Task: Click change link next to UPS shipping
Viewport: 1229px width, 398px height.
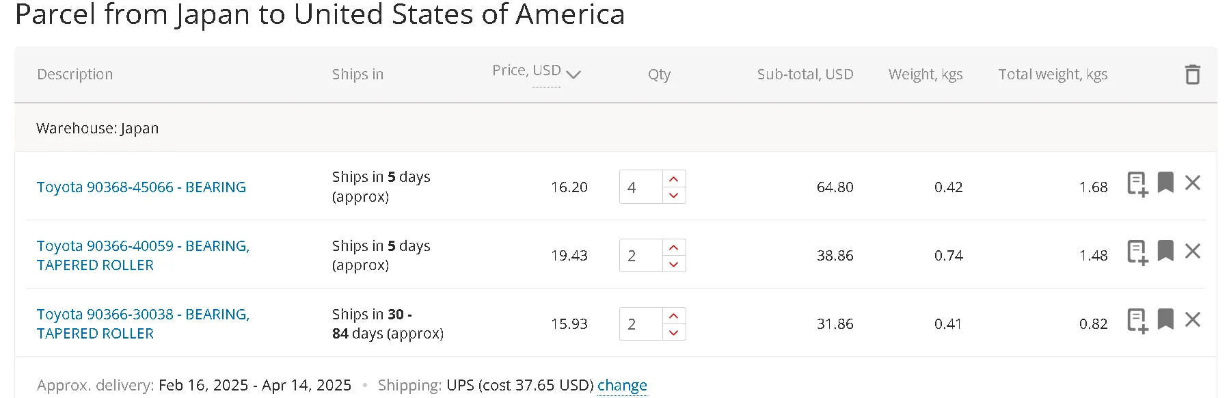Action: coord(622,385)
